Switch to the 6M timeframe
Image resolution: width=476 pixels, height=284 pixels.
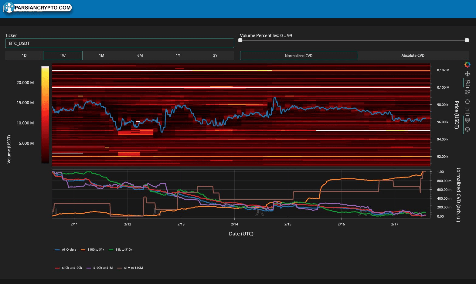[x=140, y=56]
